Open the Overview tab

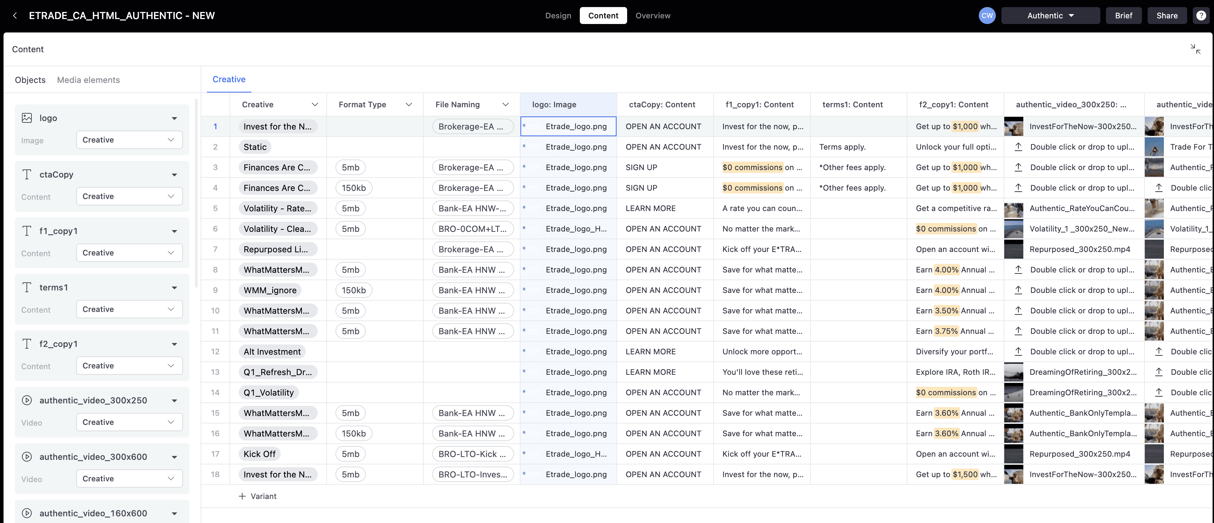[x=653, y=16]
